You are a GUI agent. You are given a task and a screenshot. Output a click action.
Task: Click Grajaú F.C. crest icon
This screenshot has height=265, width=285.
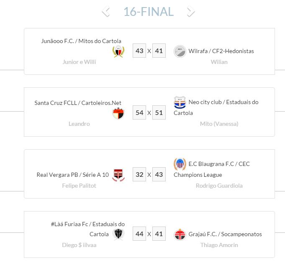pos(180,234)
